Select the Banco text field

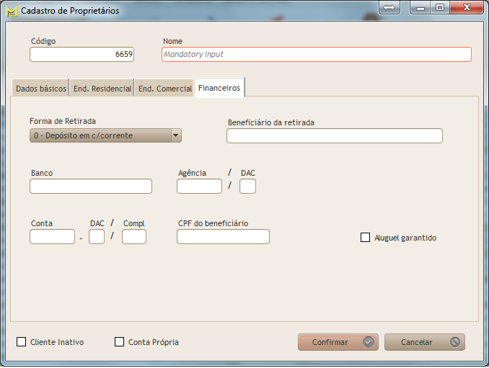[x=91, y=187]
